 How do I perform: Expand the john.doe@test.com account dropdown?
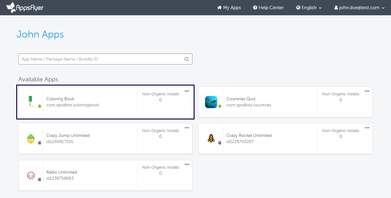point(359,8)
